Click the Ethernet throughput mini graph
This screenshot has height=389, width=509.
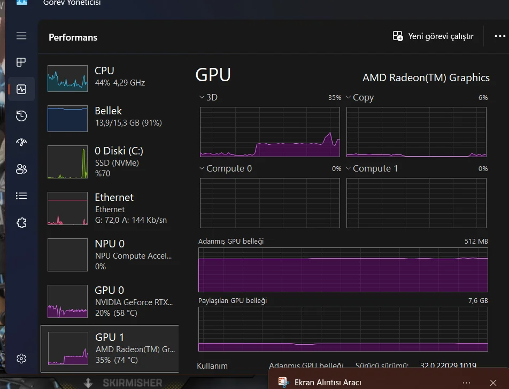(67, 208)
